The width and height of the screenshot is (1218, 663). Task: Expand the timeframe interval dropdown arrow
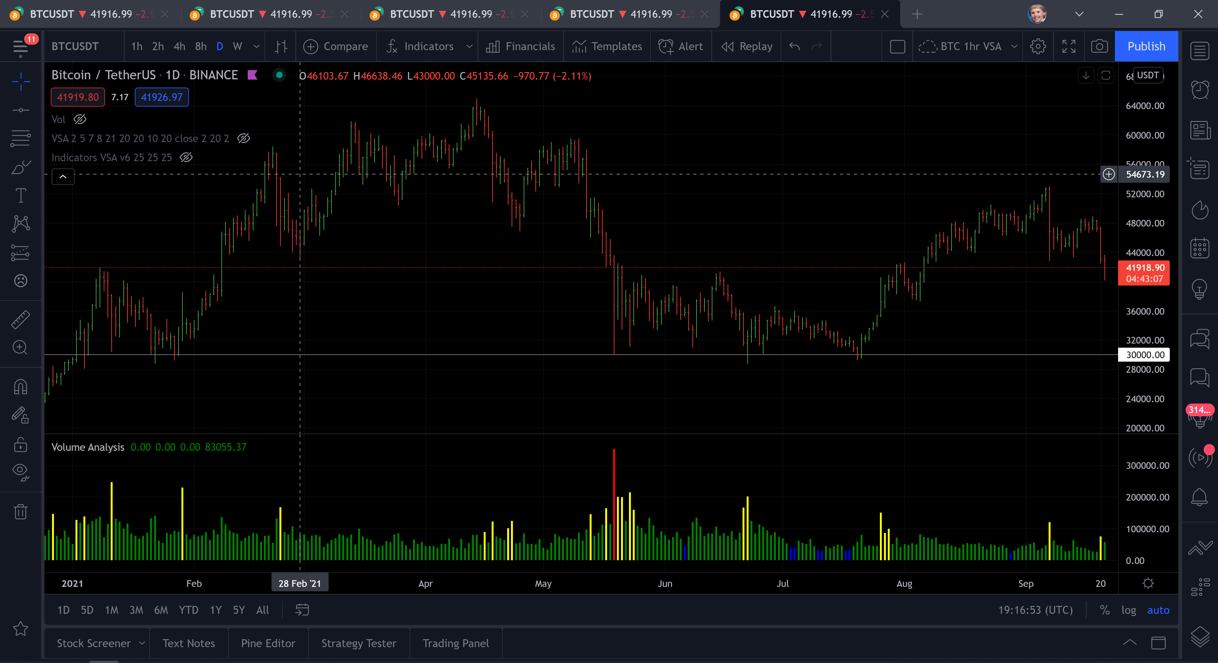[257, 46]
